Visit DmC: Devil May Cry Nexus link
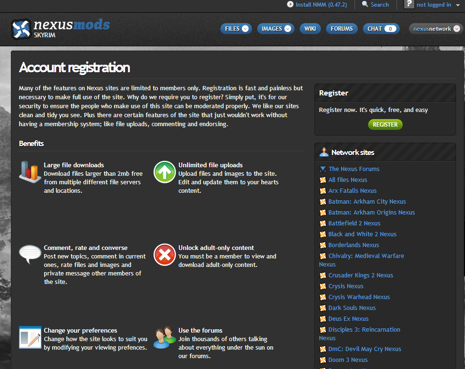465x369 pixels. (x=365, y=349)
